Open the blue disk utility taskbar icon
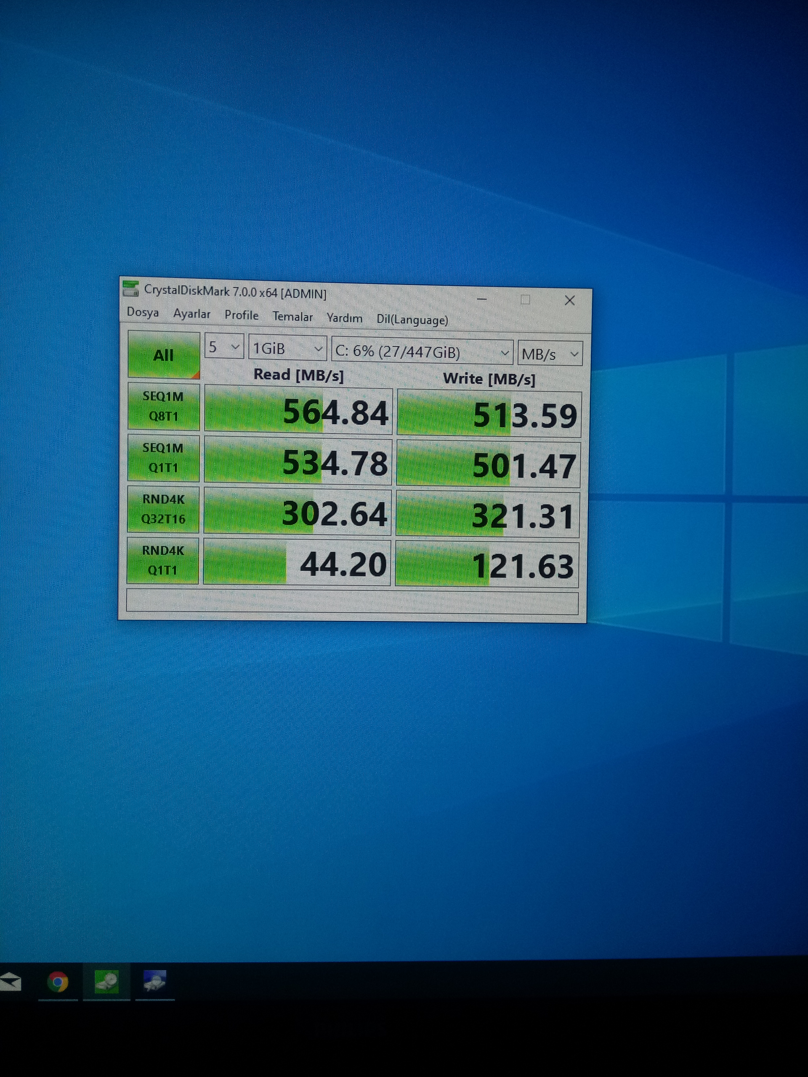The height and width of the screenshot is (1077, 808). pyautogui.click(x=155, y=981)
